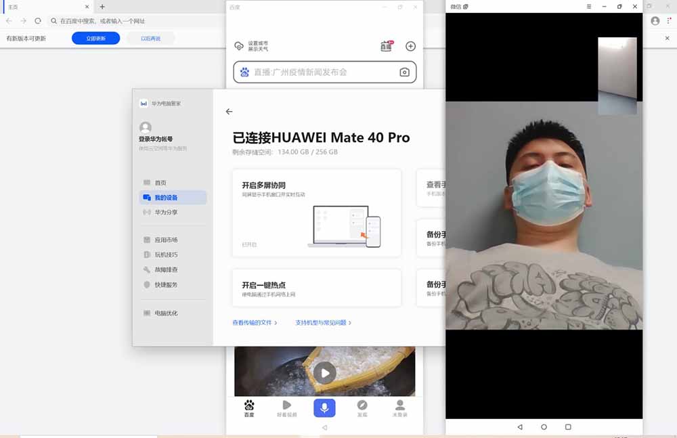Open 查看传输的文件 link
This screenshot has height=438, width=677.
click(255, 323)
